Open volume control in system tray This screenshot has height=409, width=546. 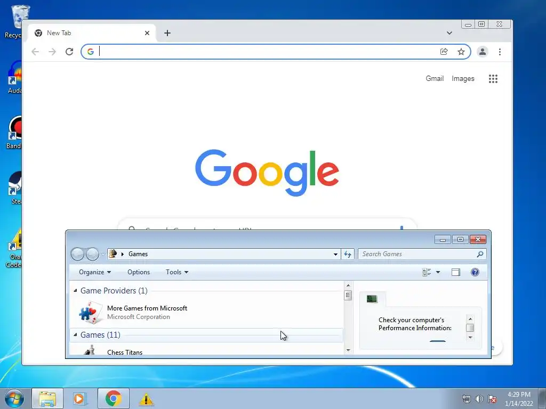coord(479,399)
